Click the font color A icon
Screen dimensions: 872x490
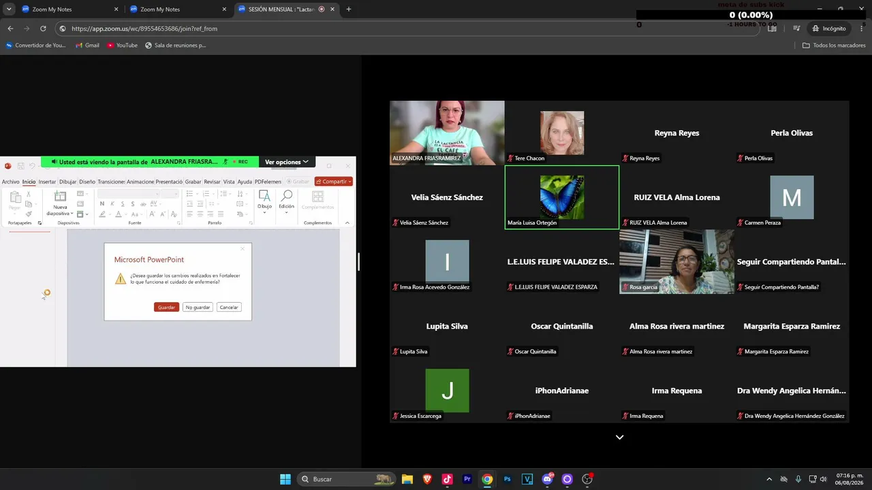click(119, 214)
